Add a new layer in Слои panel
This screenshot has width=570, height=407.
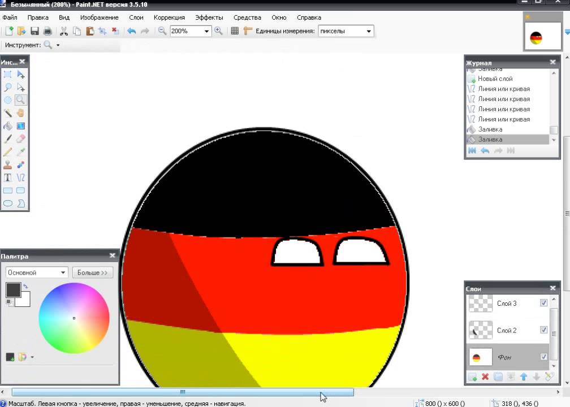(472, 377)
